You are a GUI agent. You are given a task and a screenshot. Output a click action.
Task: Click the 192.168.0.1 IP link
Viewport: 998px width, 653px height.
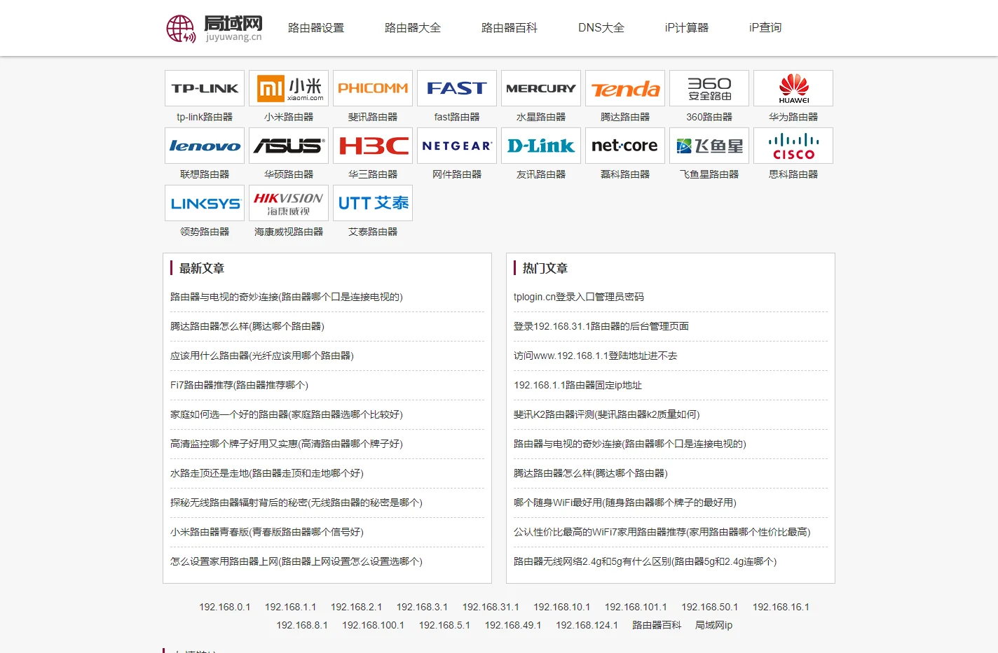pyautogui.click(x=225, y=607)
